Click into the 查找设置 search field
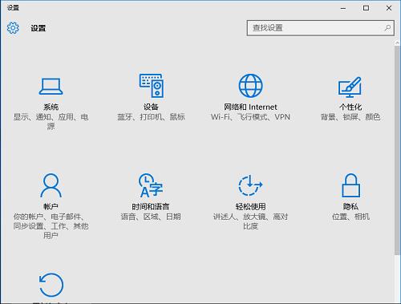401x304 pixels. click(320, 28)
